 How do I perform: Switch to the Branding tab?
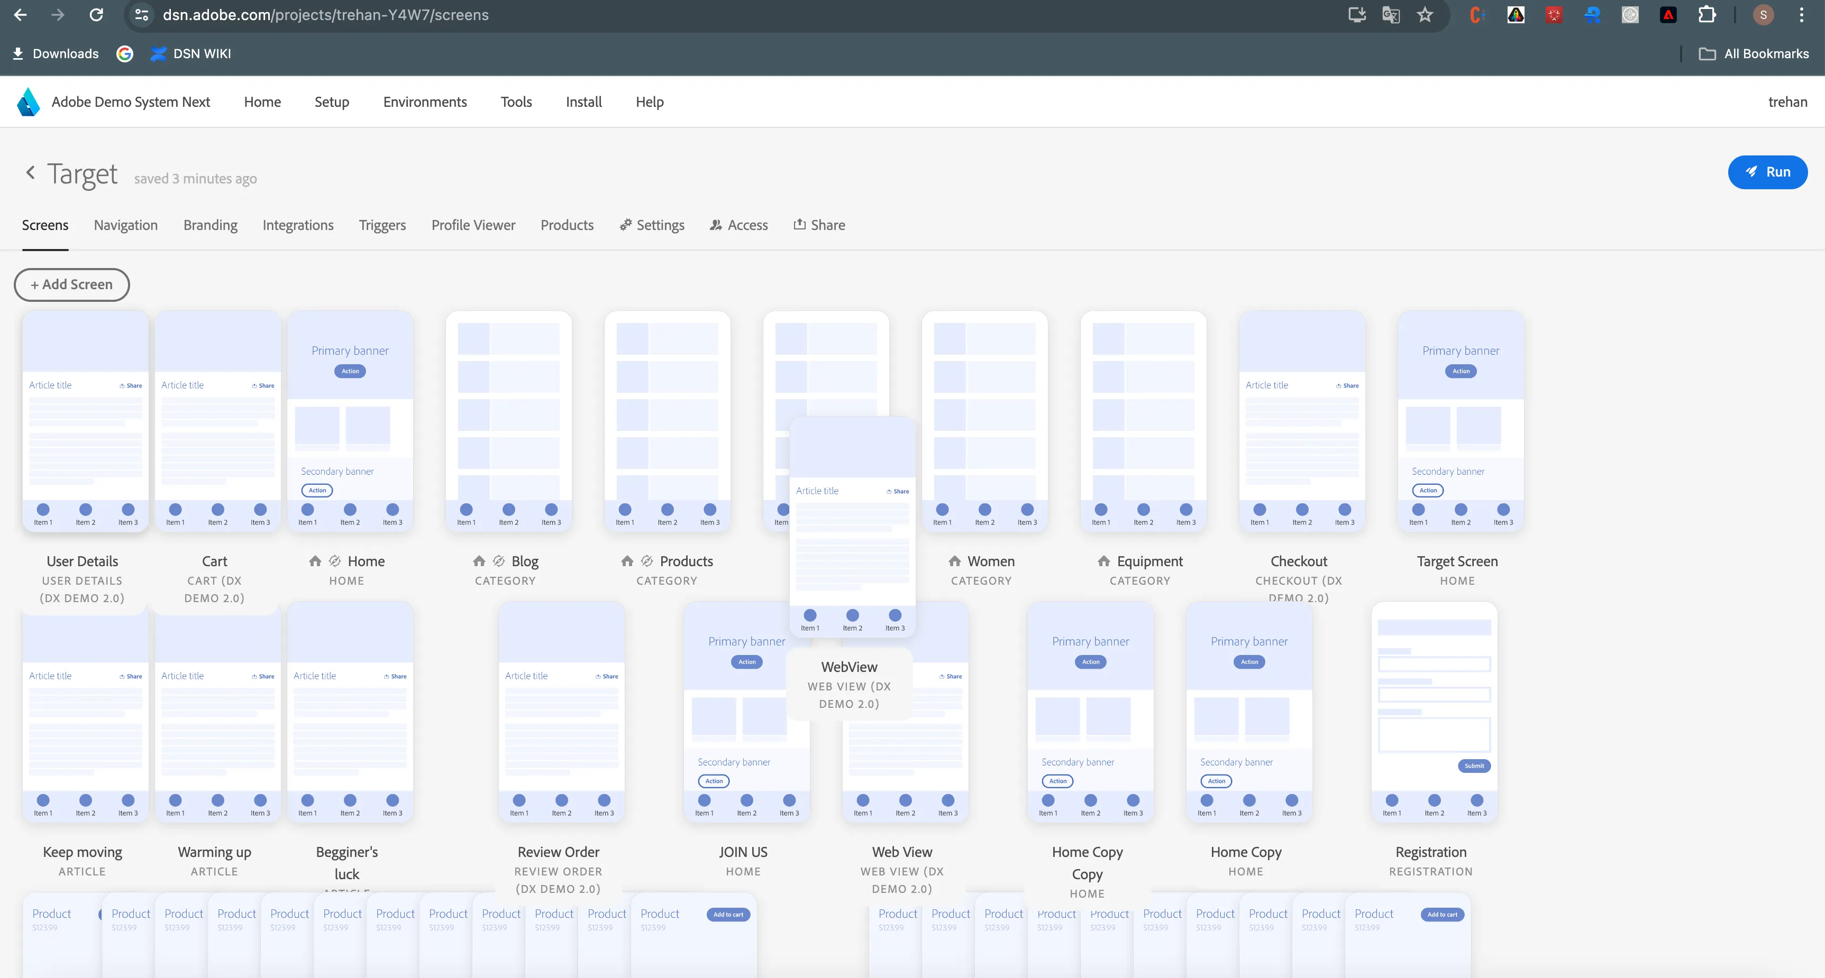click(x=211, y=225)
